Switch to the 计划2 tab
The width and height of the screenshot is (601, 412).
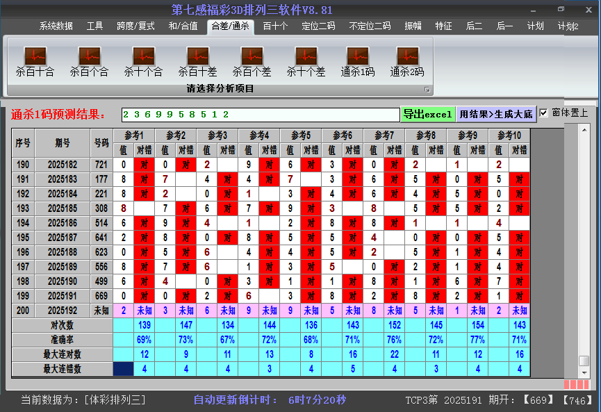568,26
